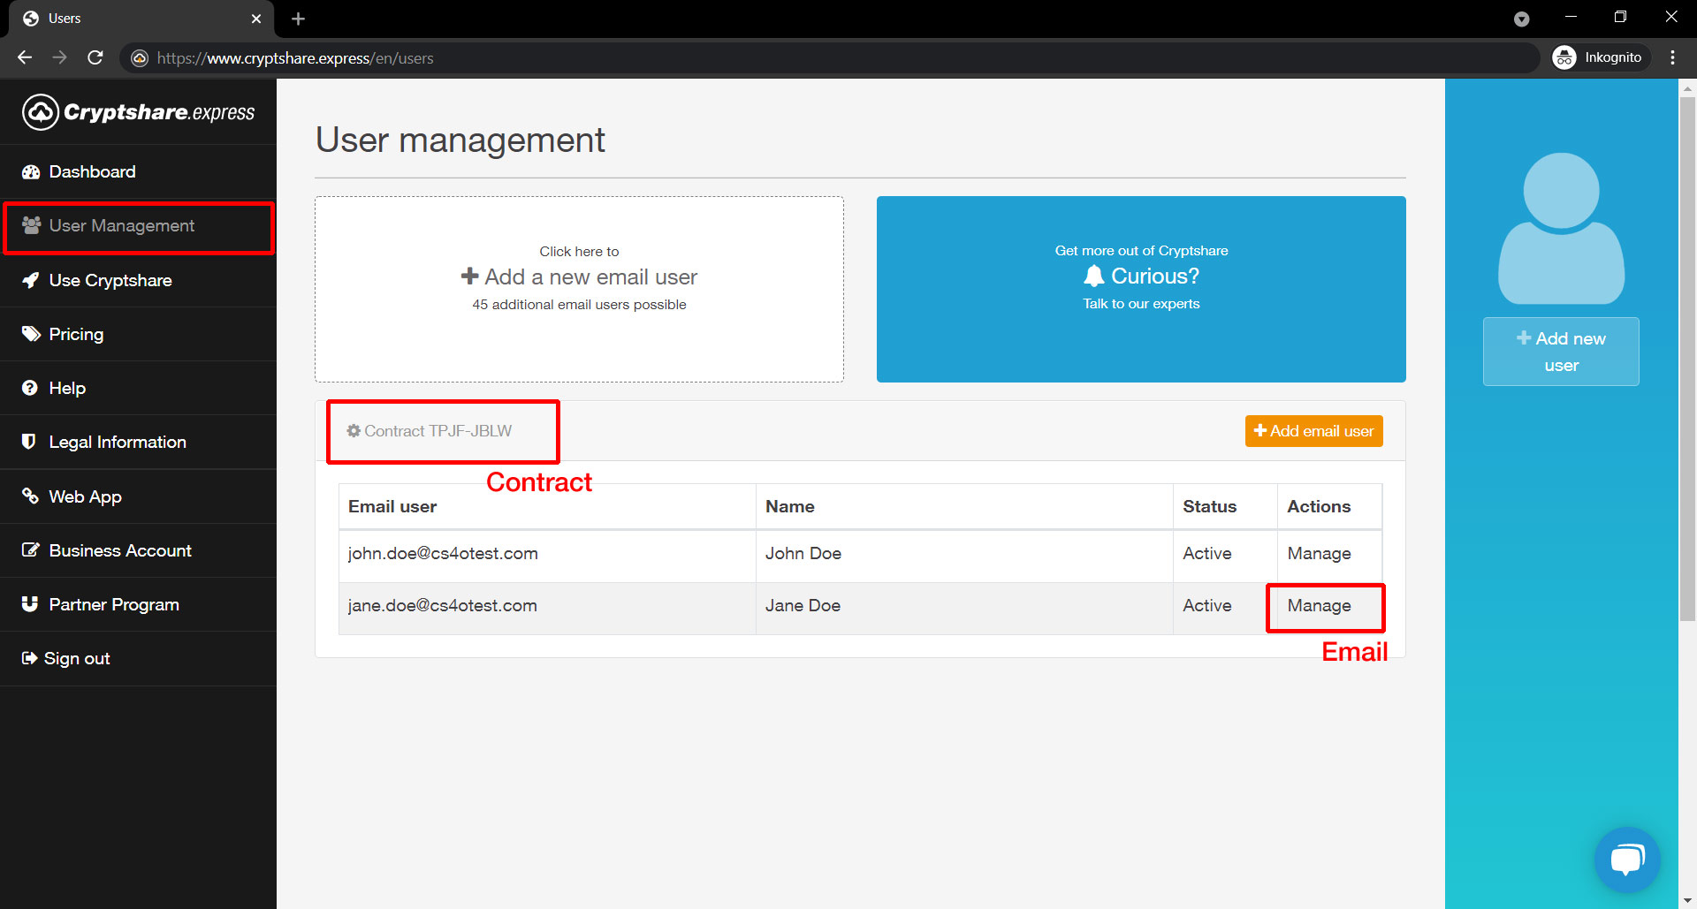Expand the tab search dropdown arrow
Viewport: 1697px width, 909px height.
1521,19
